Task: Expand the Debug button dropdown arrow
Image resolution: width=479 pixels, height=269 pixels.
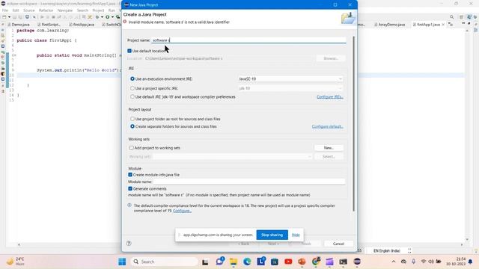Action: click(102, 17)
